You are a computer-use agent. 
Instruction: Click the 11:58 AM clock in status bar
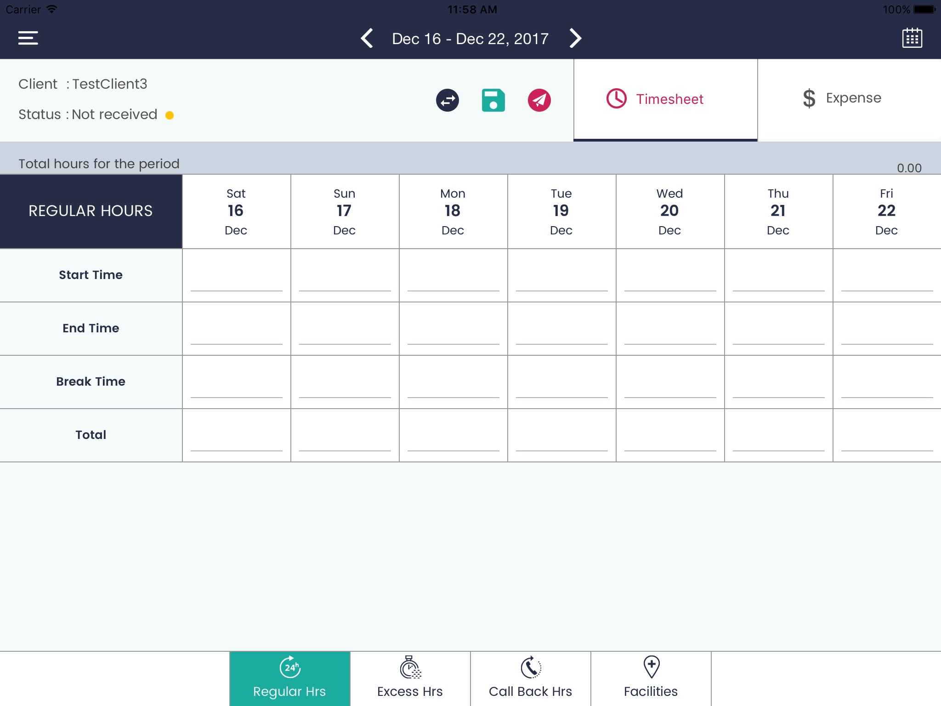[472, 9]
